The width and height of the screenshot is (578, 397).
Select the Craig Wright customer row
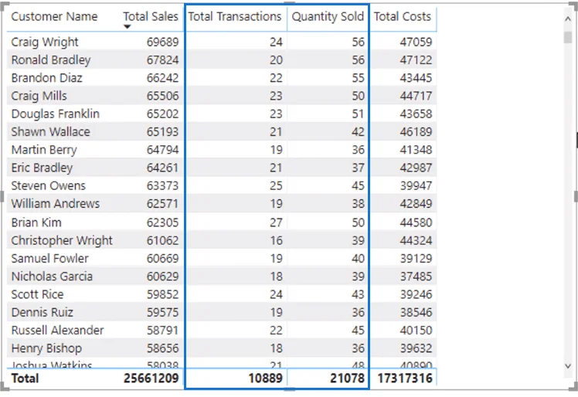pos(222,42)
